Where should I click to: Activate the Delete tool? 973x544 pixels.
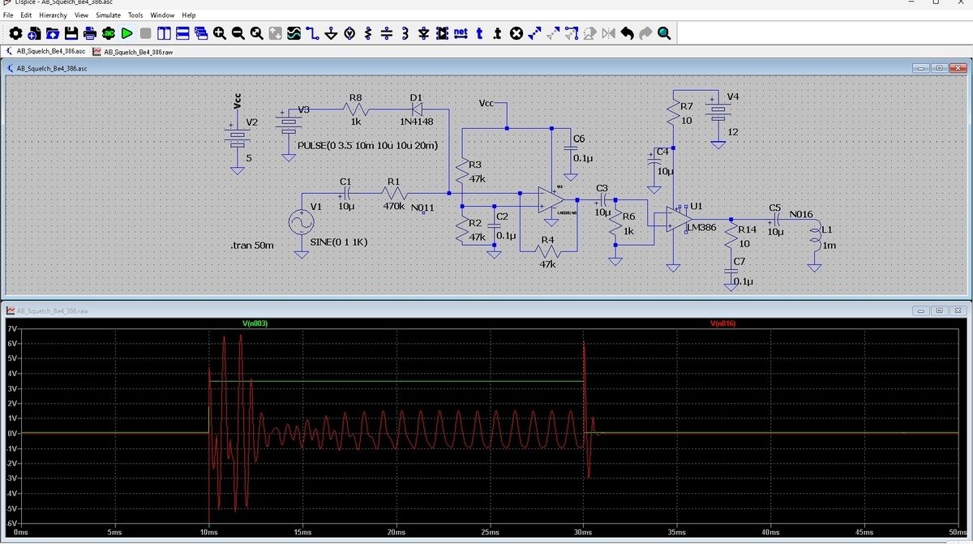pos(516,33)
